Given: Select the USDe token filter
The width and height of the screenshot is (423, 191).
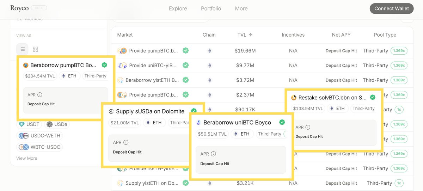Looking at the screenshot, I should pyautogui.click(x=56, y=124).
